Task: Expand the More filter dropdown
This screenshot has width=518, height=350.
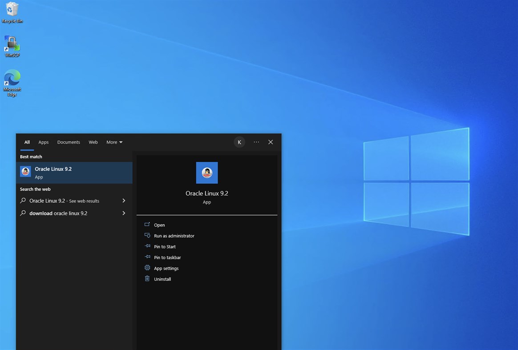Action: [114, 142]
